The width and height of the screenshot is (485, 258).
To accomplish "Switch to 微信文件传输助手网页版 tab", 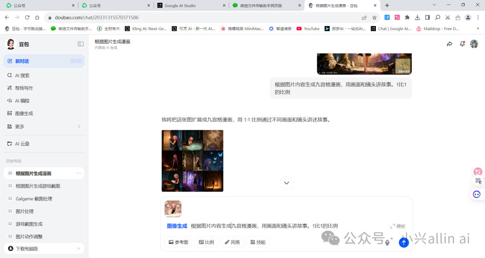I will 267,5.
